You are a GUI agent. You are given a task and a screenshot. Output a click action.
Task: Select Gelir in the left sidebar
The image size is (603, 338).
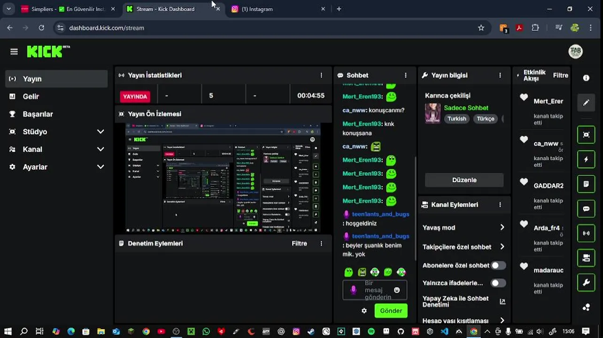[57, 96]
